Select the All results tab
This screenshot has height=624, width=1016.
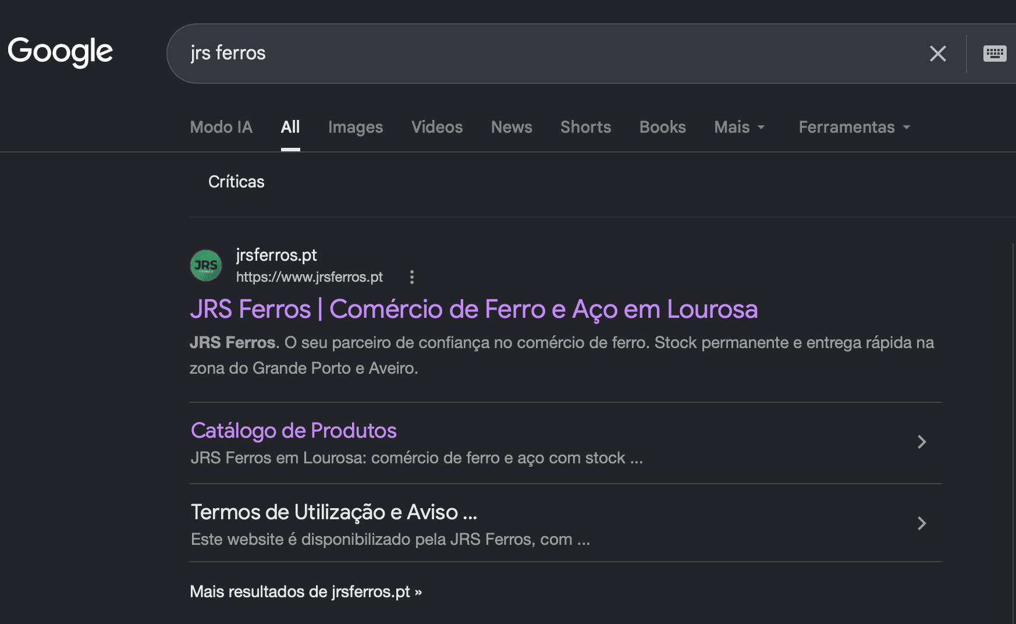pyautogui.click(x=290, y=127)
